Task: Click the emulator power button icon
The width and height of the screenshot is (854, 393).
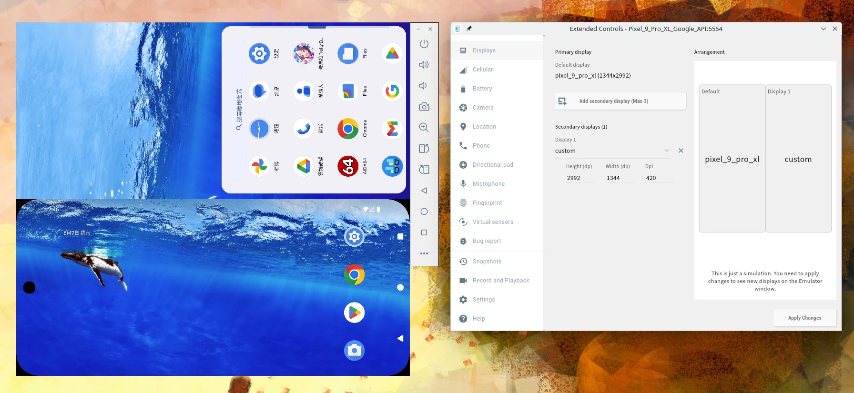Action: tap(424, 44)
